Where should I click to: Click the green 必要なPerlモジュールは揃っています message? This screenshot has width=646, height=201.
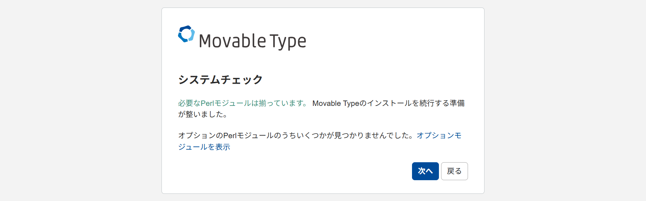click(x=243, y=103)
